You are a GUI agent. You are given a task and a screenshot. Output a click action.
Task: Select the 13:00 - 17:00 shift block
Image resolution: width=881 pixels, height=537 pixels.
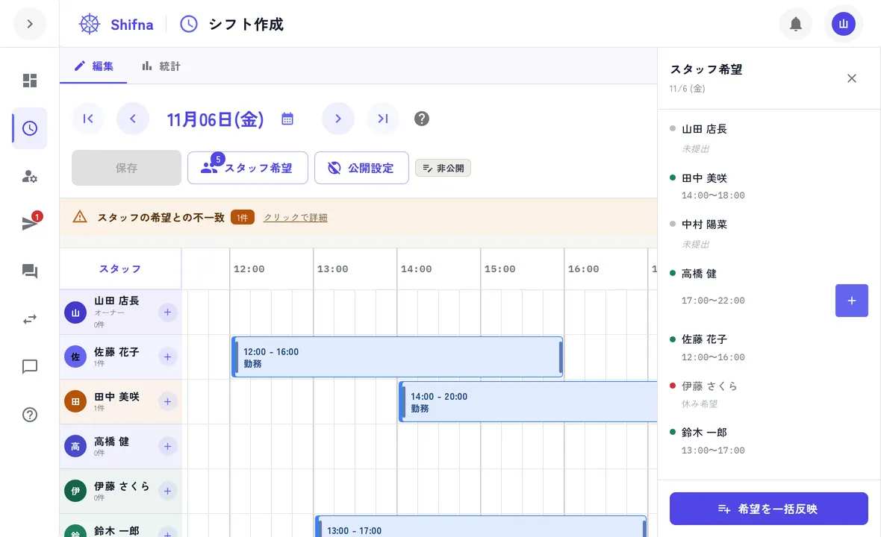pyautogui.click(x=481, y=527)
